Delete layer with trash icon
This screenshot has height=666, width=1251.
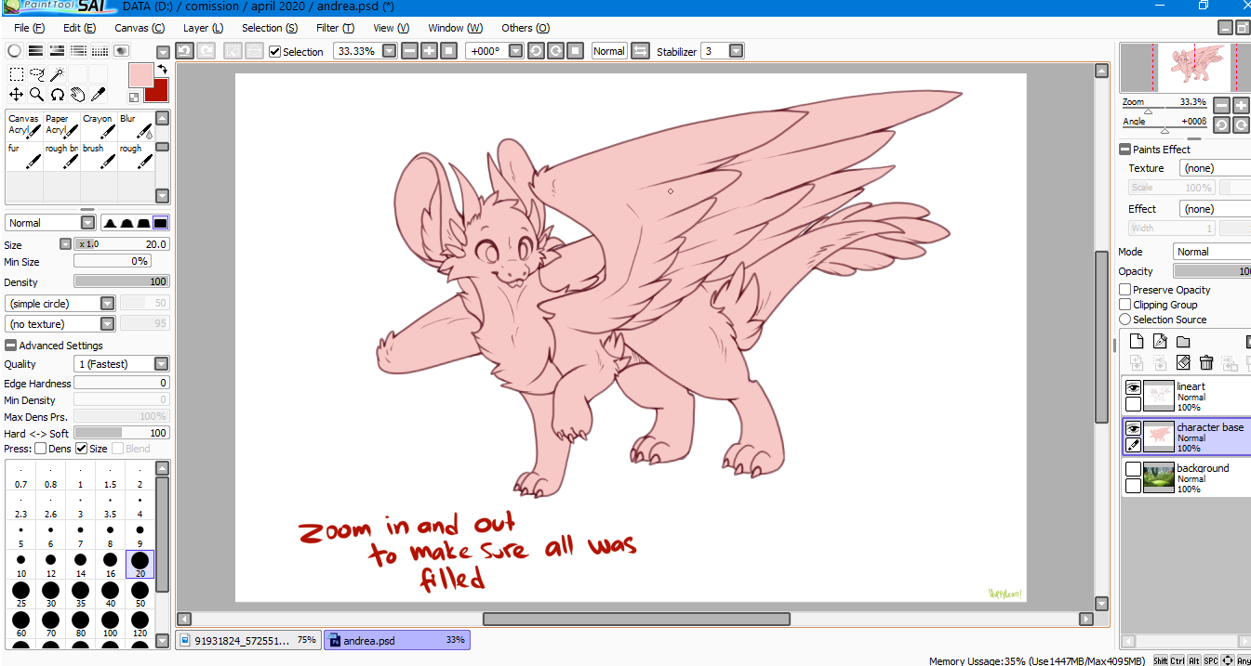(x=1206, y=362)
